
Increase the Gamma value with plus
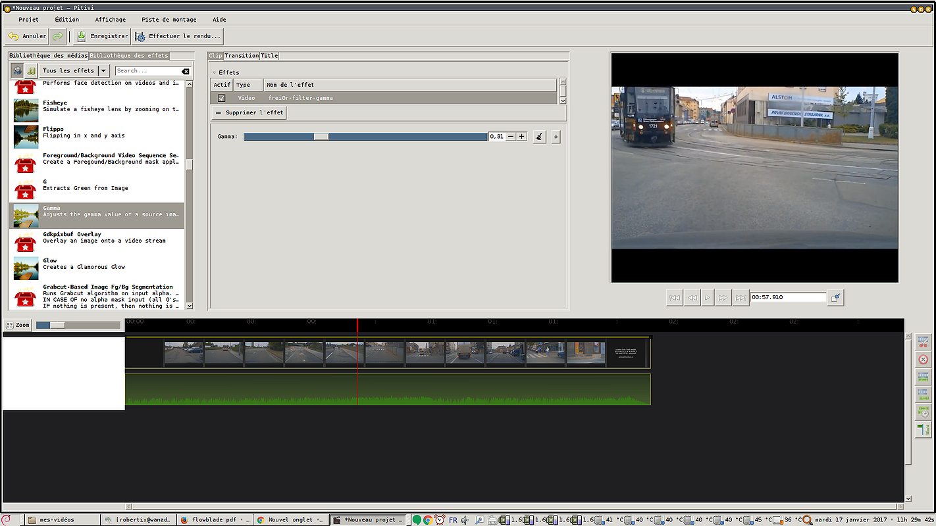pyautogui.click(x=521, y=137)
